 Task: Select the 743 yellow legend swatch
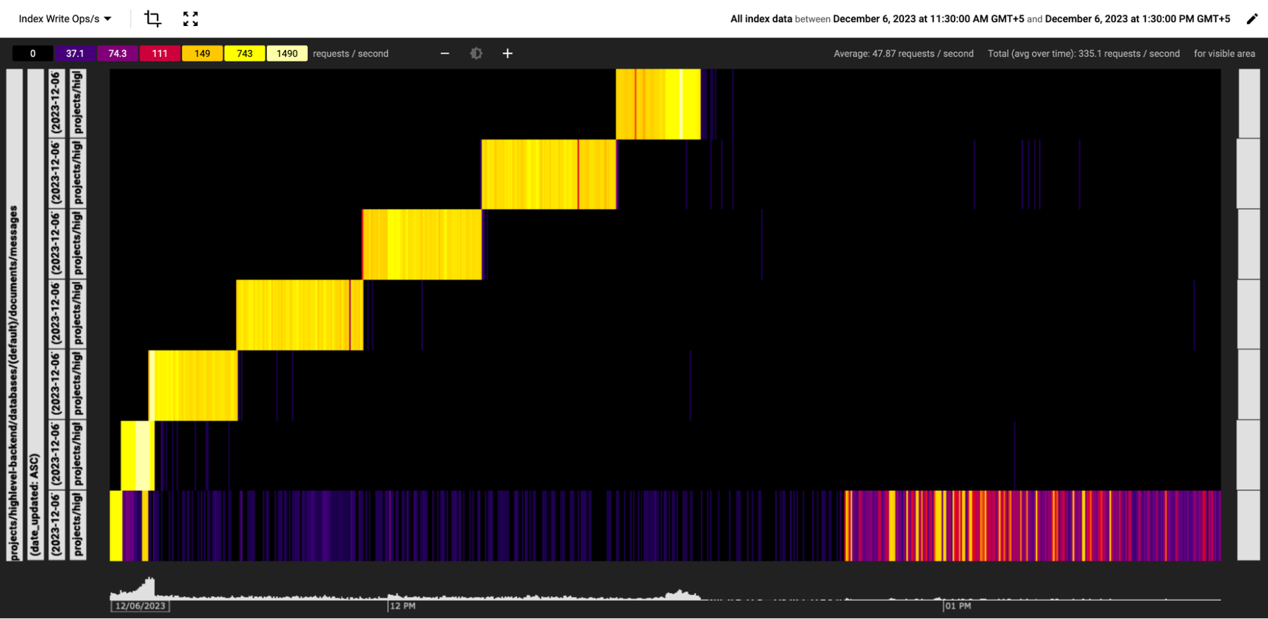coord(244,54)
